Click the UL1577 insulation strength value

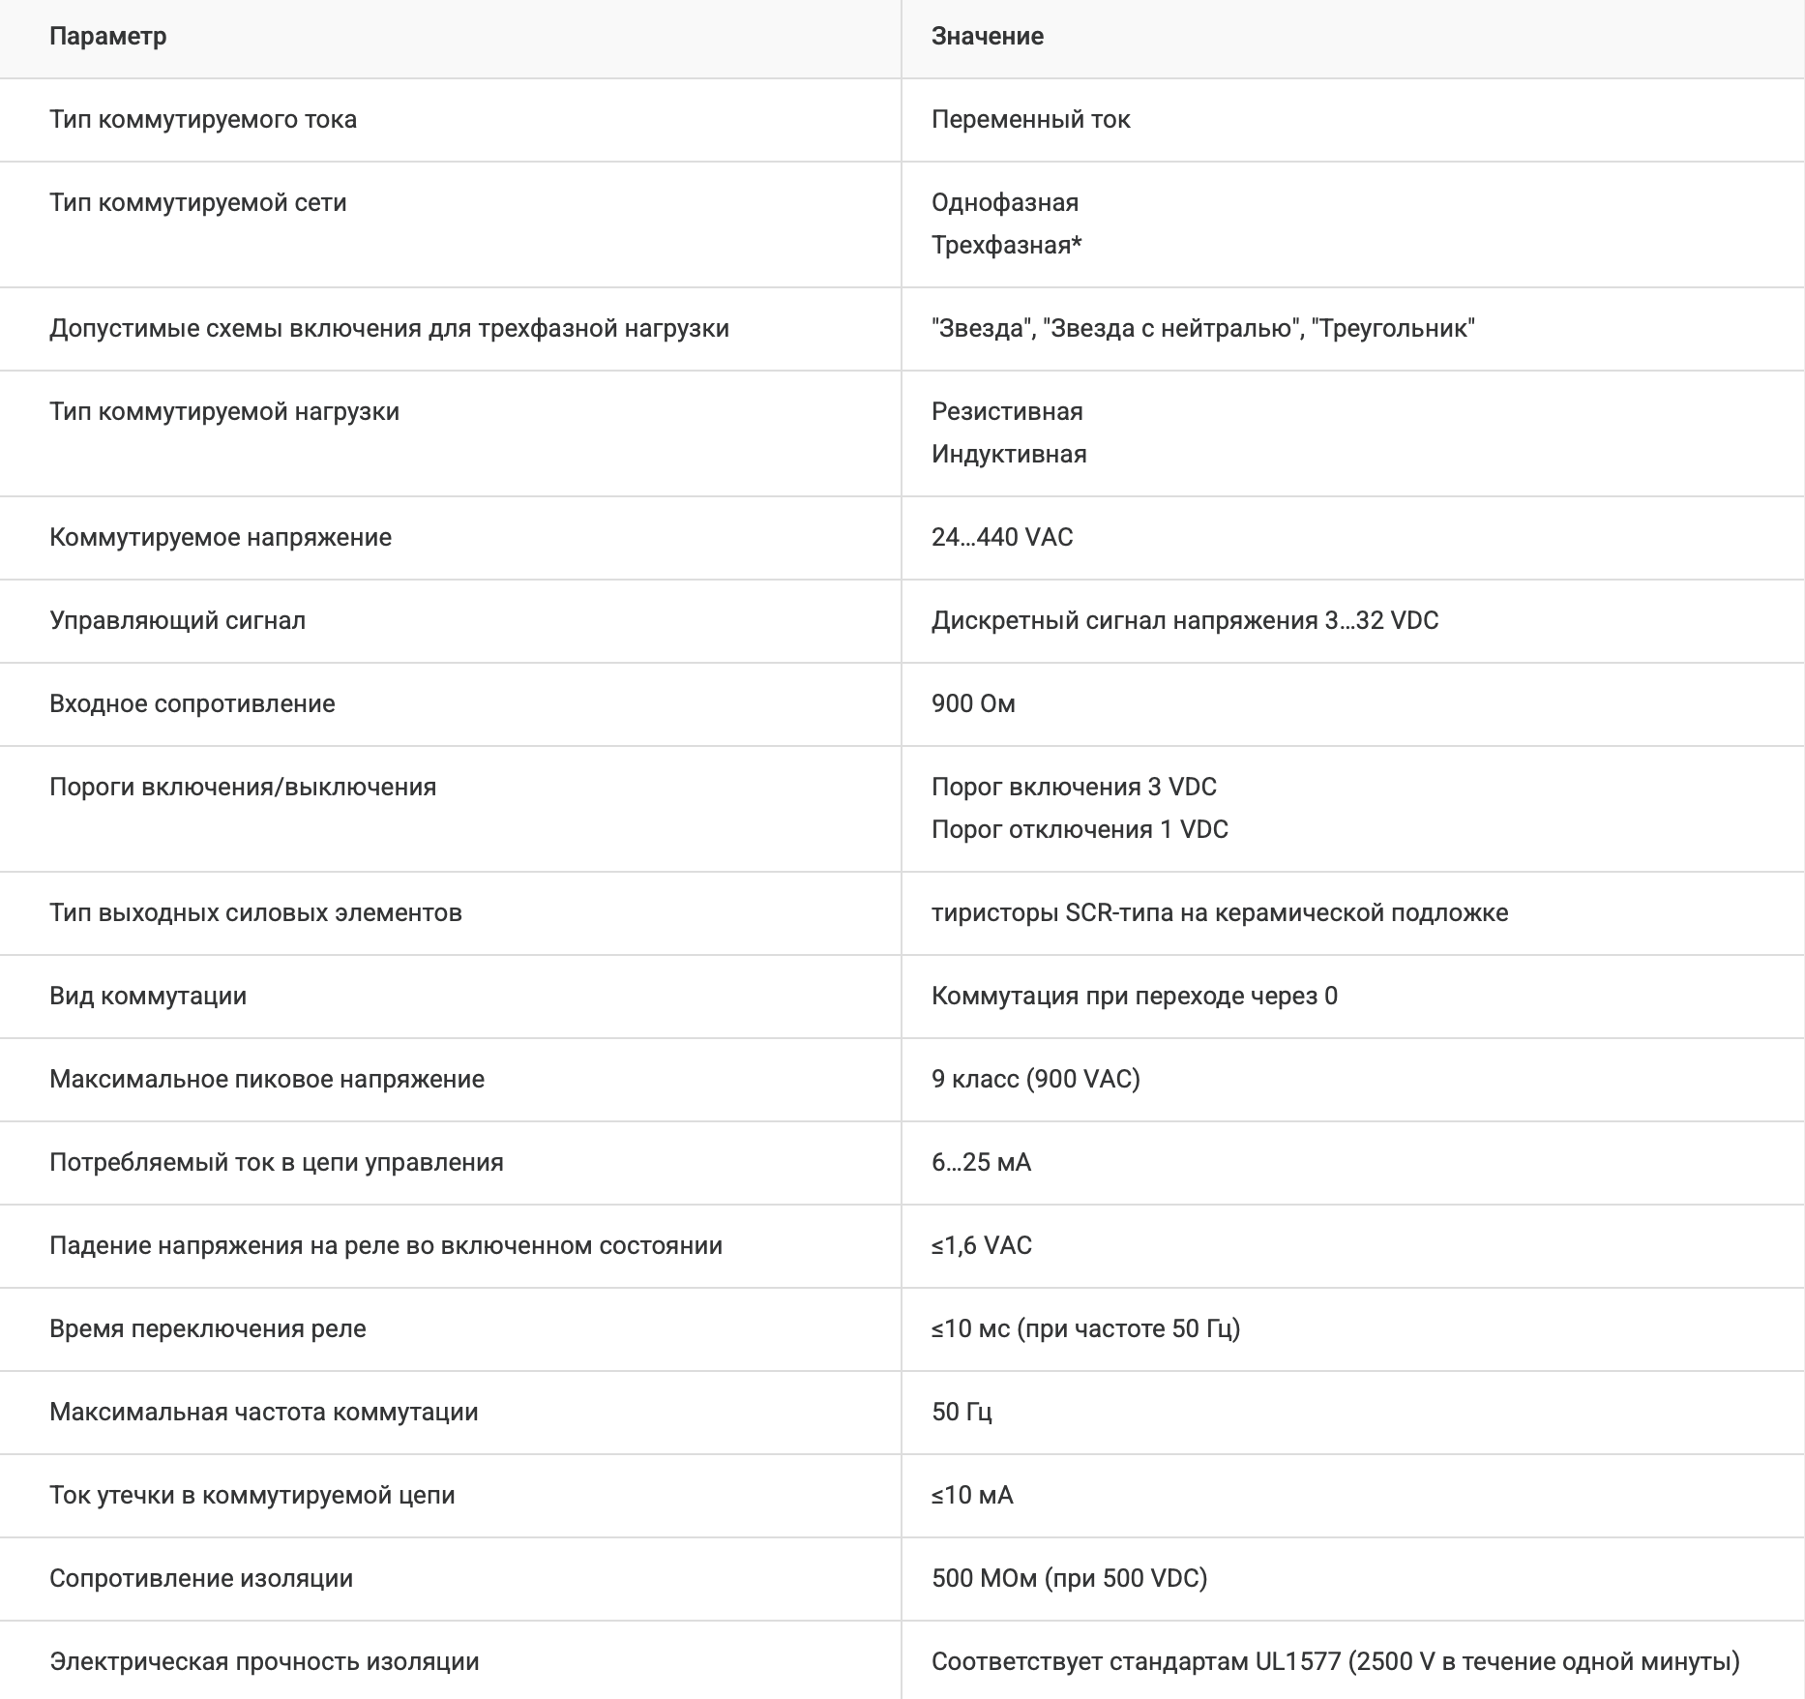point(1335,1662)
